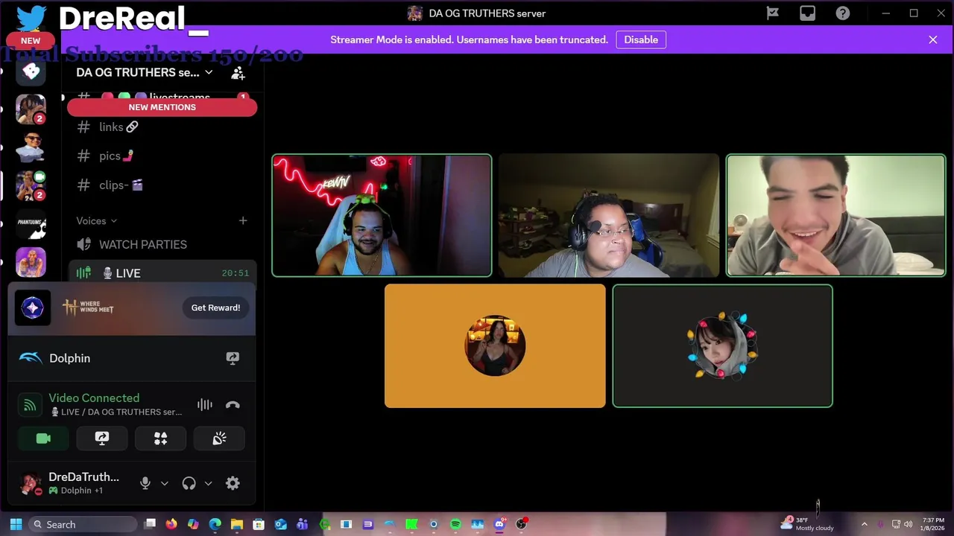The height and width of the screenshot is (536, 954).
Task: Click the Get Reward! button
Action: [x=215, y=307]
